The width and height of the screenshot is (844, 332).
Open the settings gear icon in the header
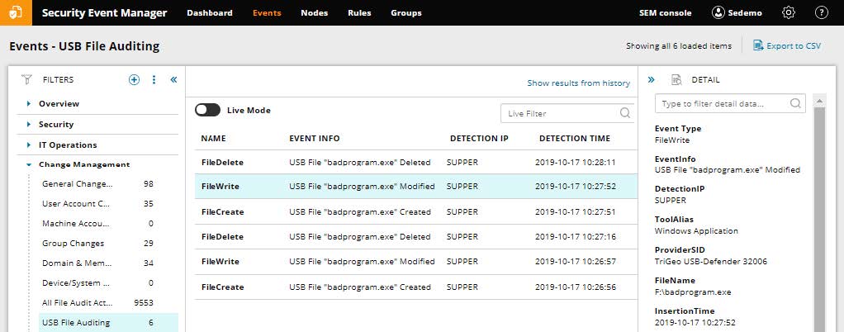(789, 12)
